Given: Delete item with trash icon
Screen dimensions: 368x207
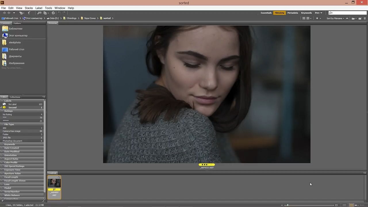Looking at the screenshot, I should 365,18.
